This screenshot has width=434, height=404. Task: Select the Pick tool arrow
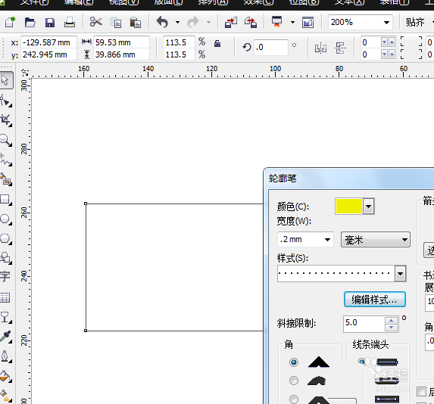pyautogui.click(x=6, y=80)
